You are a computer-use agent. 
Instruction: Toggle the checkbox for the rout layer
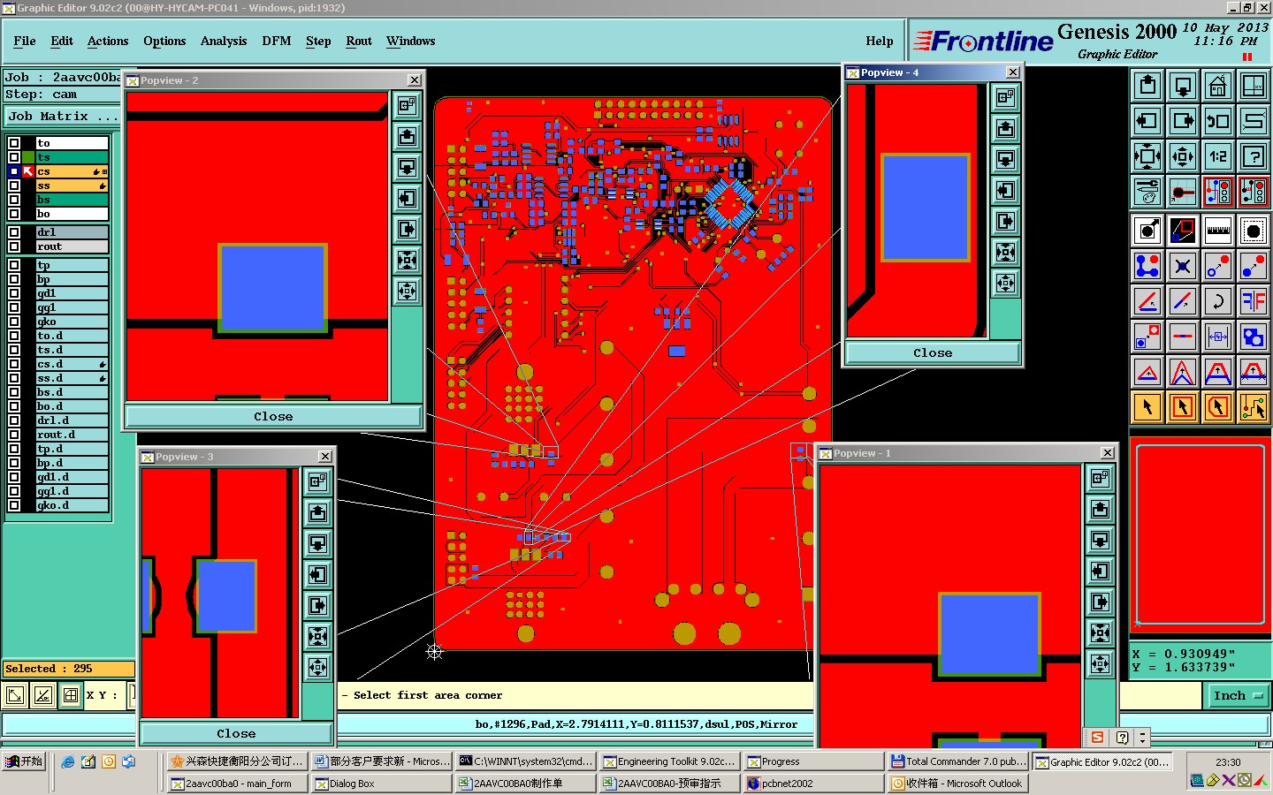[14, 246]
